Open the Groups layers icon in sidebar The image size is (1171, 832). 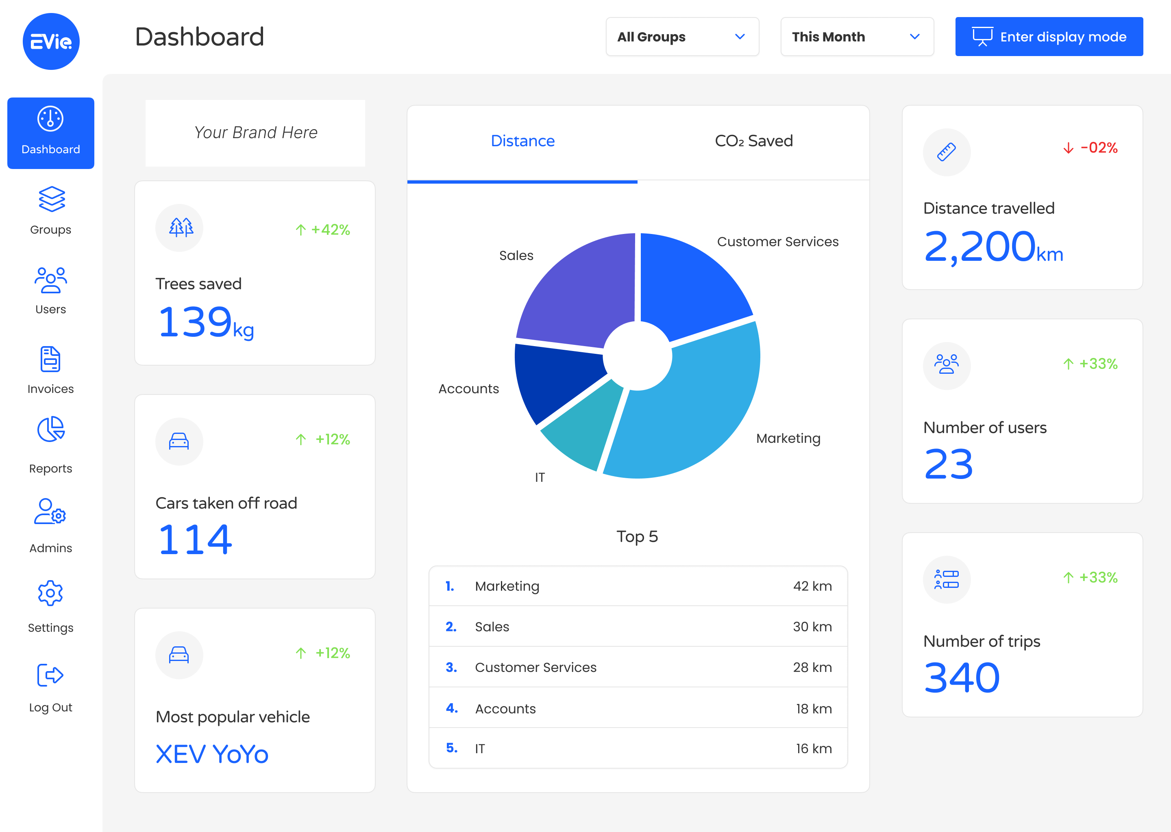[51, 199]
